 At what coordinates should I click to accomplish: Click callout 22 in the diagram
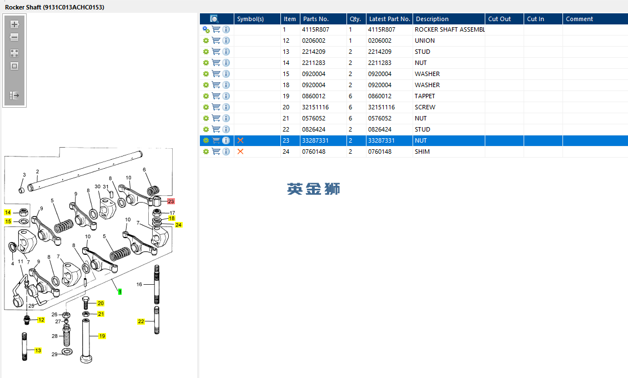[141, 321]
